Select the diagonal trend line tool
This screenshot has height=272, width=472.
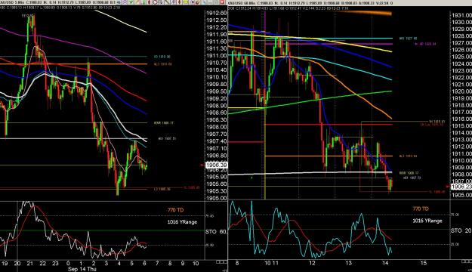[x=168, y=2]
